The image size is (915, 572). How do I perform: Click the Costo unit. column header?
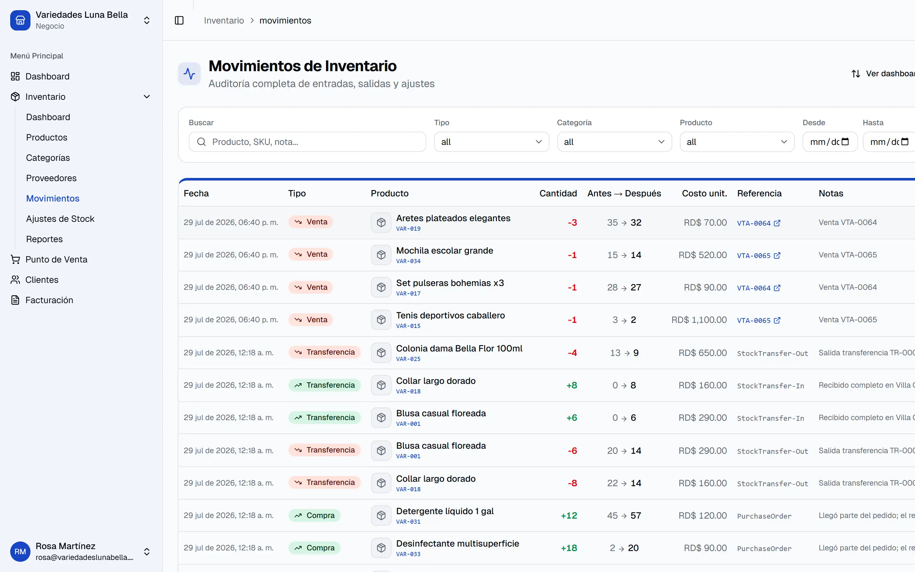[704, 193]
